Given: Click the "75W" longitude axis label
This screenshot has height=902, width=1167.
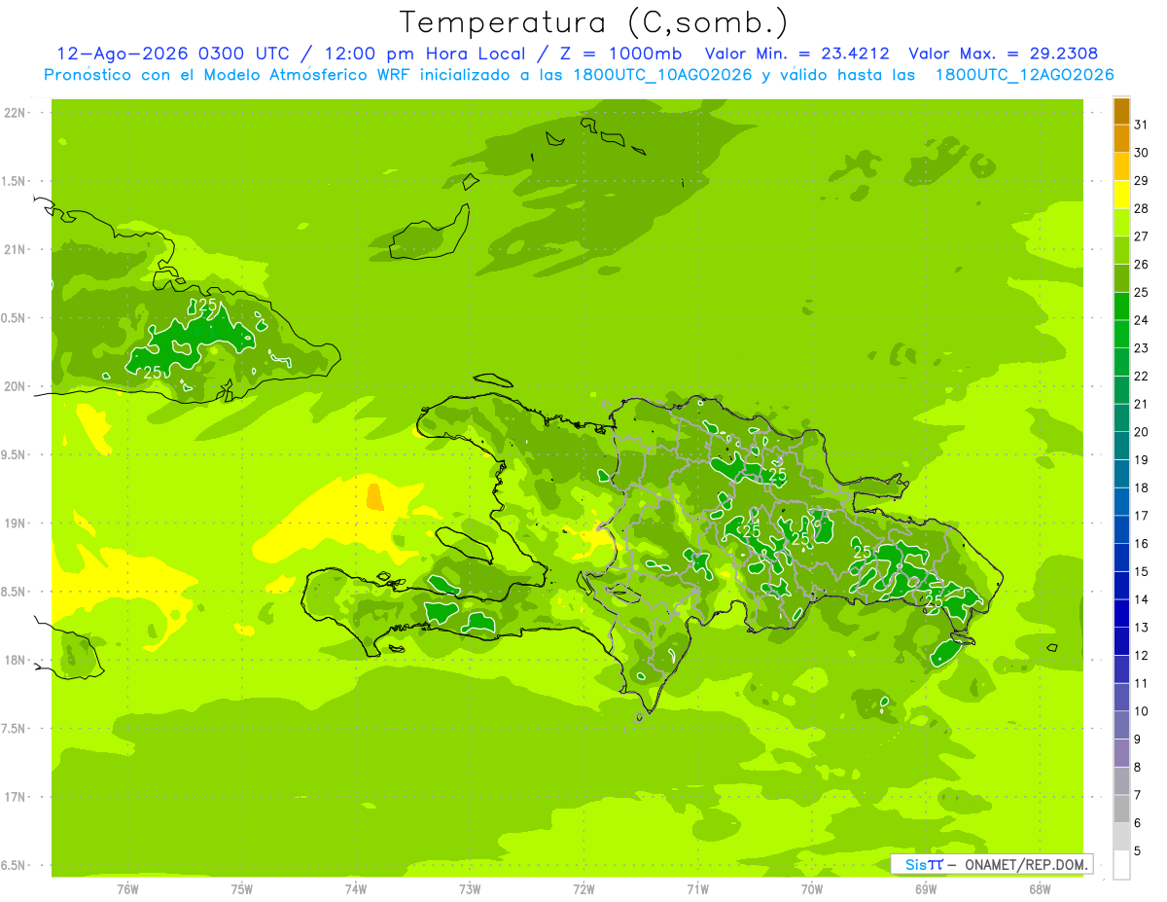Looking at the screenshot, I should tap(242, 889).
